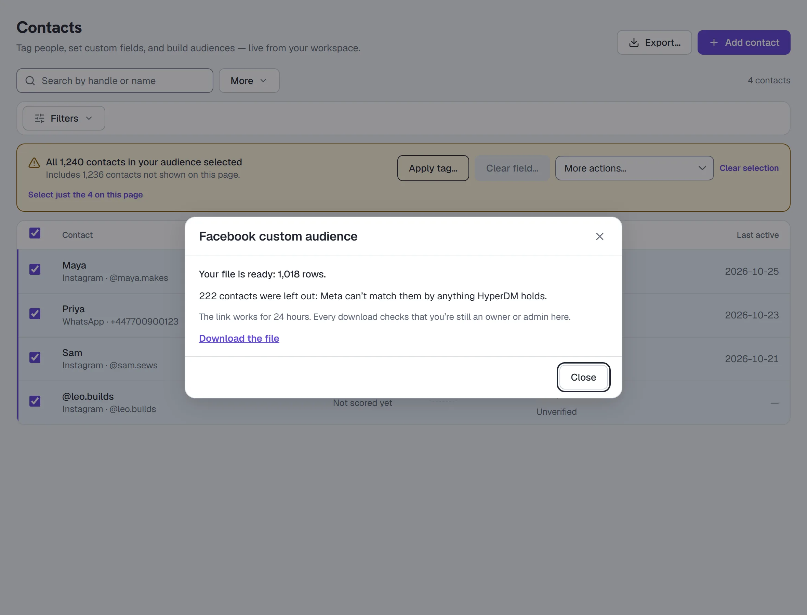Click the plus icon on Add contact
Screen dimensions: 807x615
coord(714,42)
